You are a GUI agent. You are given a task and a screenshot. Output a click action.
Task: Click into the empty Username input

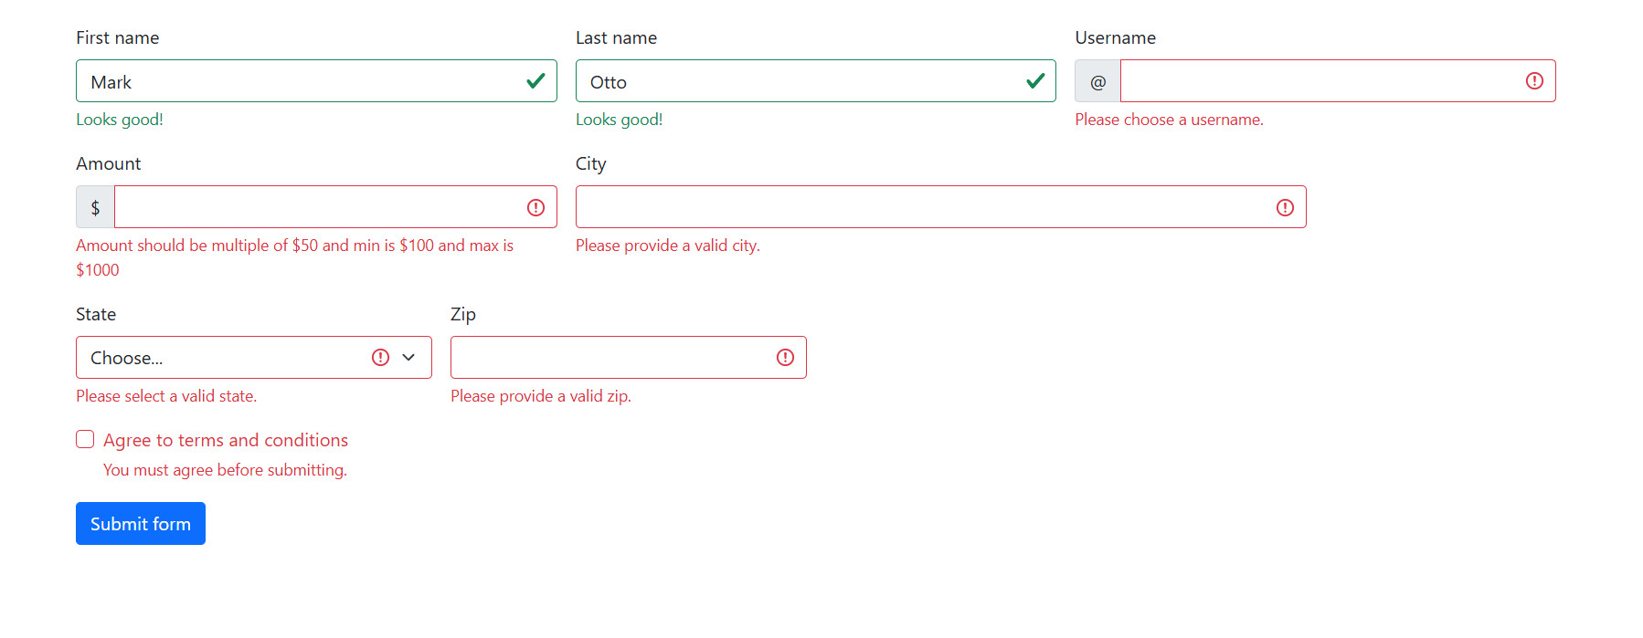[1316, 82]
